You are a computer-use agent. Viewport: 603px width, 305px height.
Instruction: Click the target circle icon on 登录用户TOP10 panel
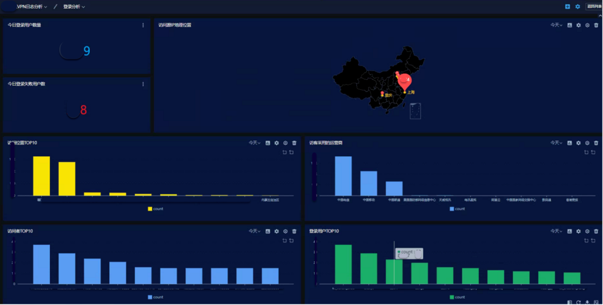[587, 231]
